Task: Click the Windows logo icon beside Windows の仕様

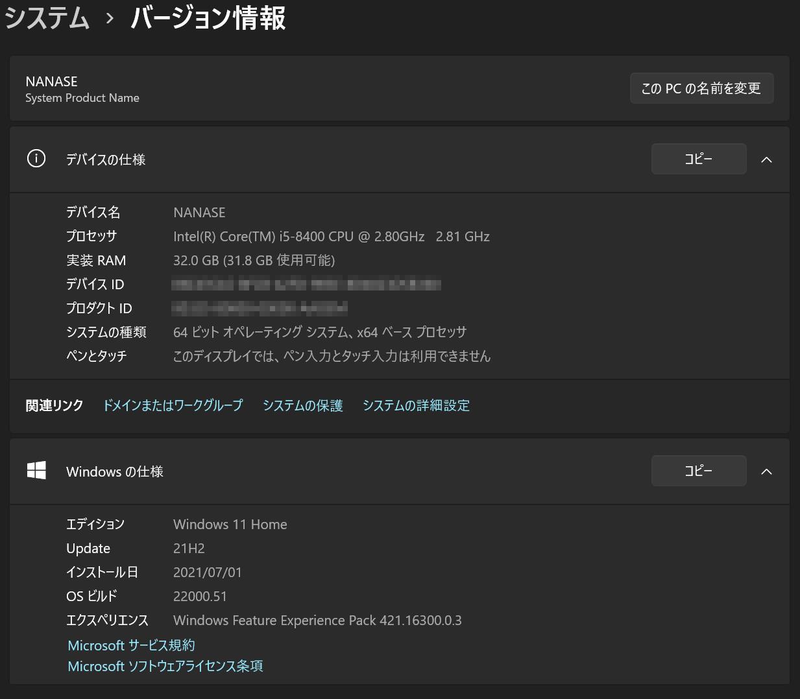Action: (36, 471)
